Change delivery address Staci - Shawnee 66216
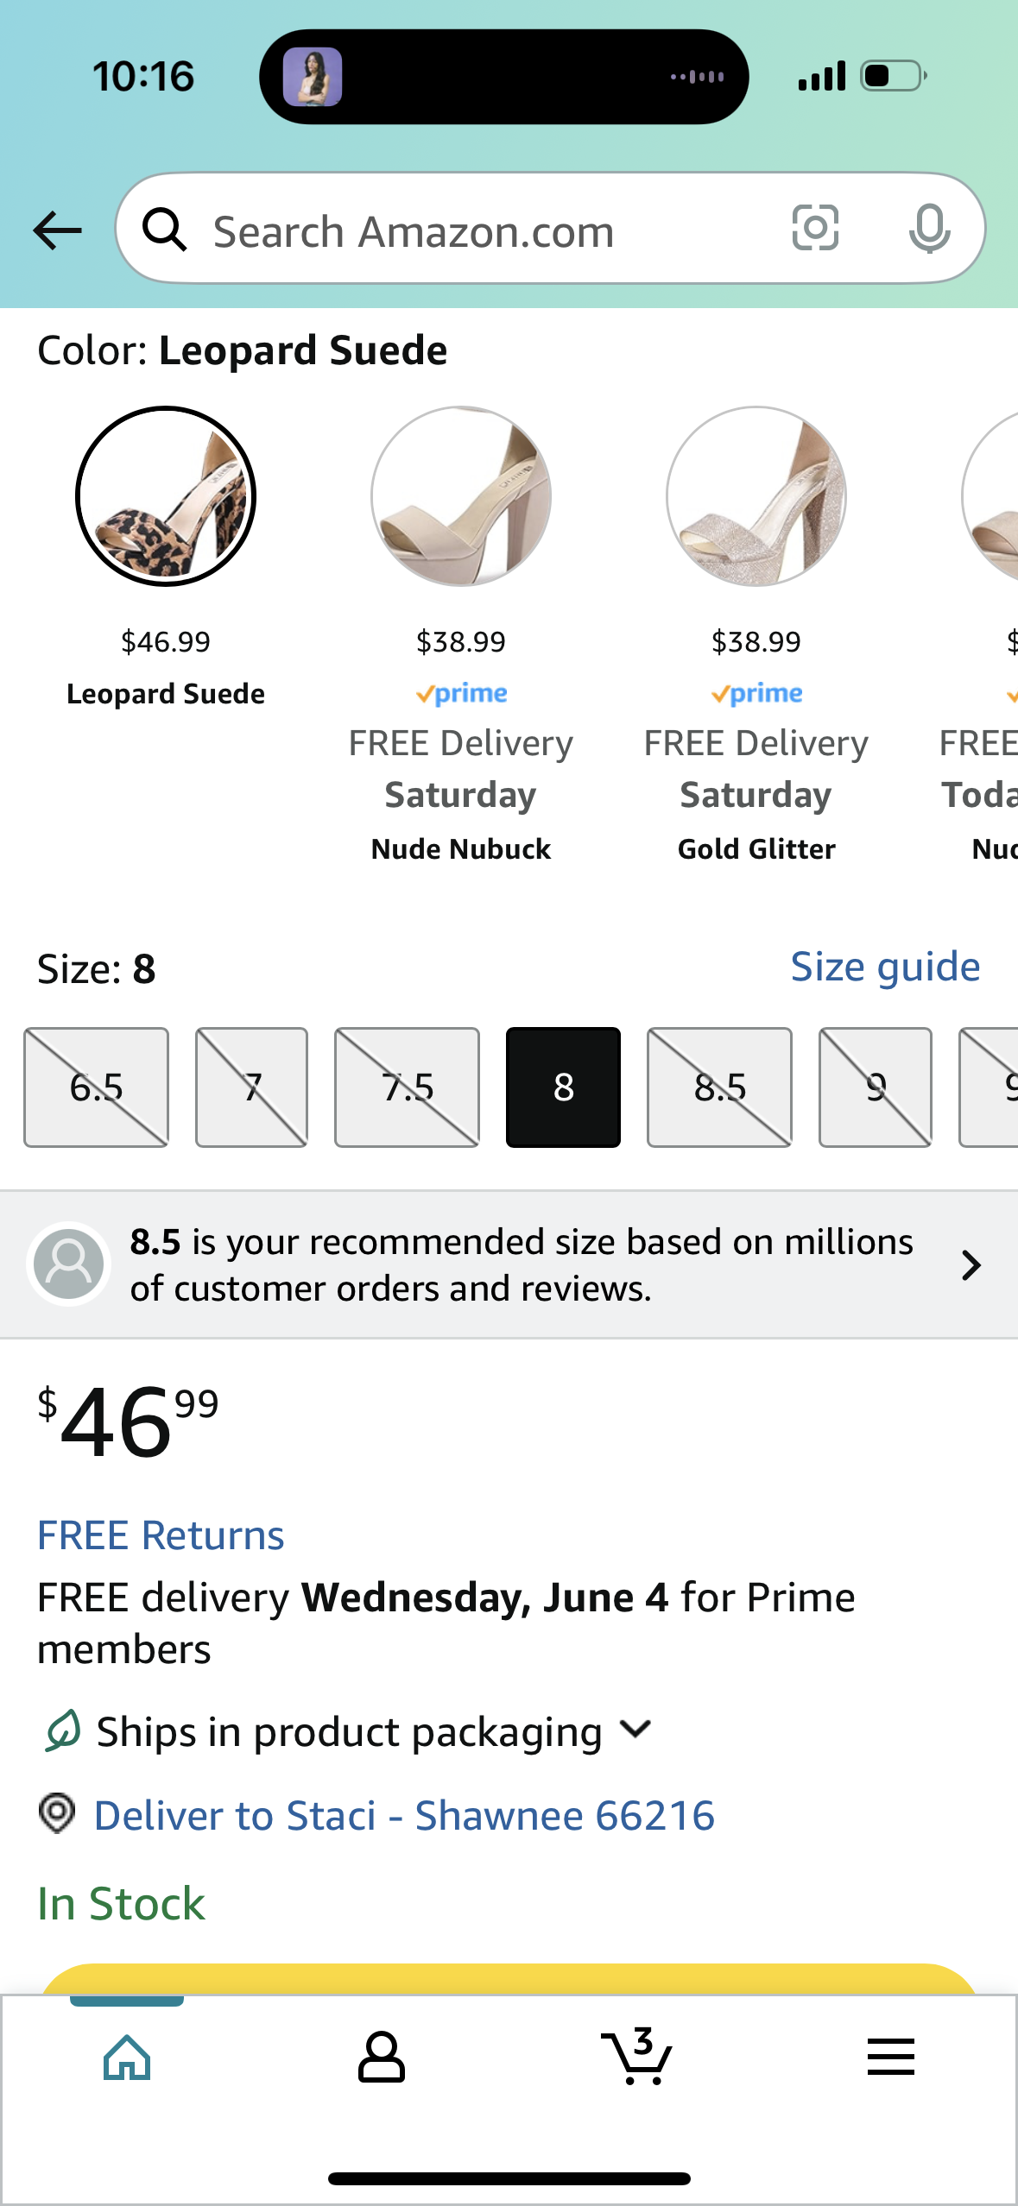 404,1815
